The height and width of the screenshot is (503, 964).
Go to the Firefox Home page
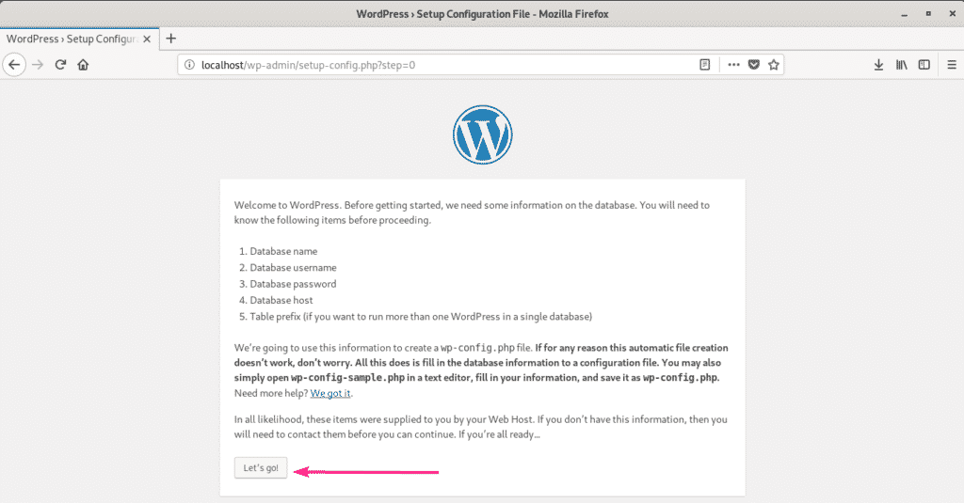point(83,65)
